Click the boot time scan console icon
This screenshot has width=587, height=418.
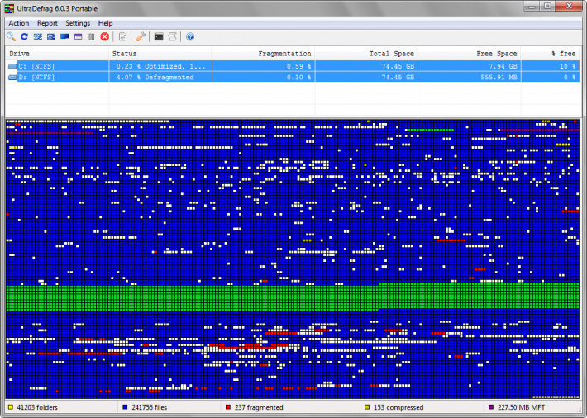click(159, 36)
